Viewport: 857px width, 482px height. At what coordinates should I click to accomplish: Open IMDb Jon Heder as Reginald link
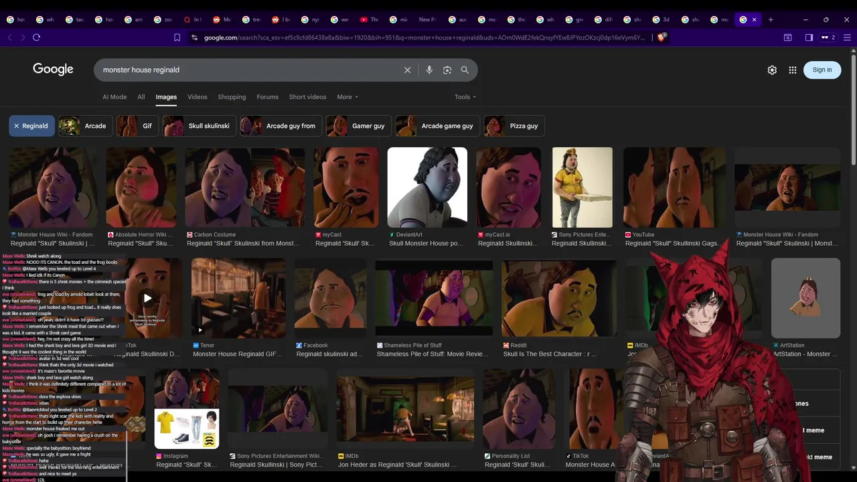(397, 465)
